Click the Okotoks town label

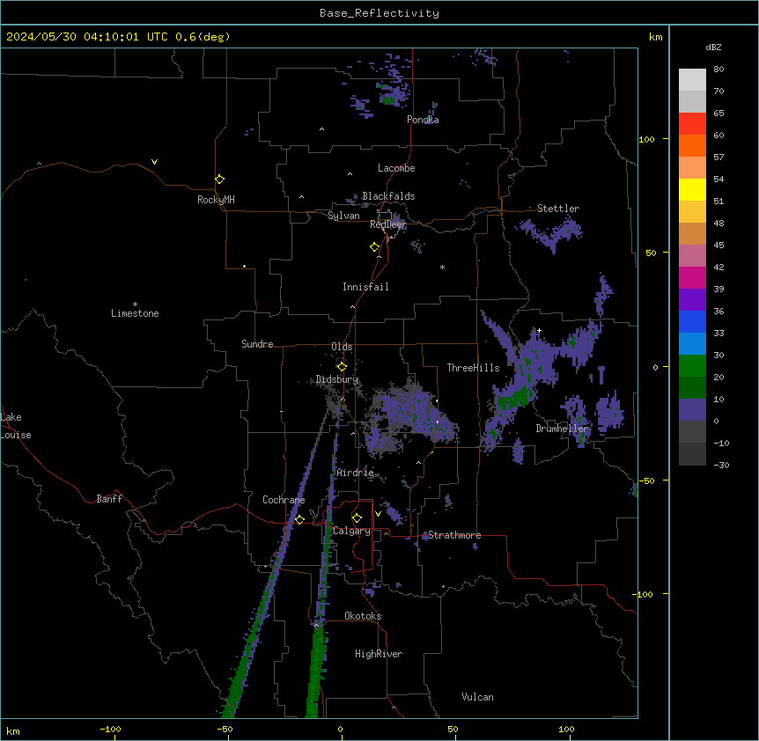coord(363,616)
